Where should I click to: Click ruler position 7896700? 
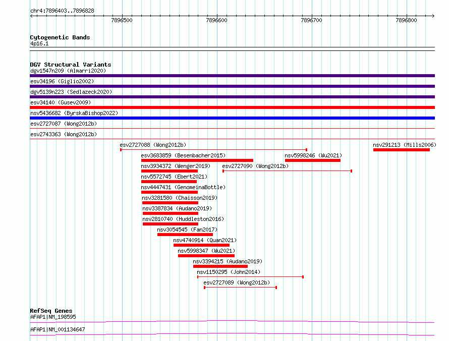312,20
